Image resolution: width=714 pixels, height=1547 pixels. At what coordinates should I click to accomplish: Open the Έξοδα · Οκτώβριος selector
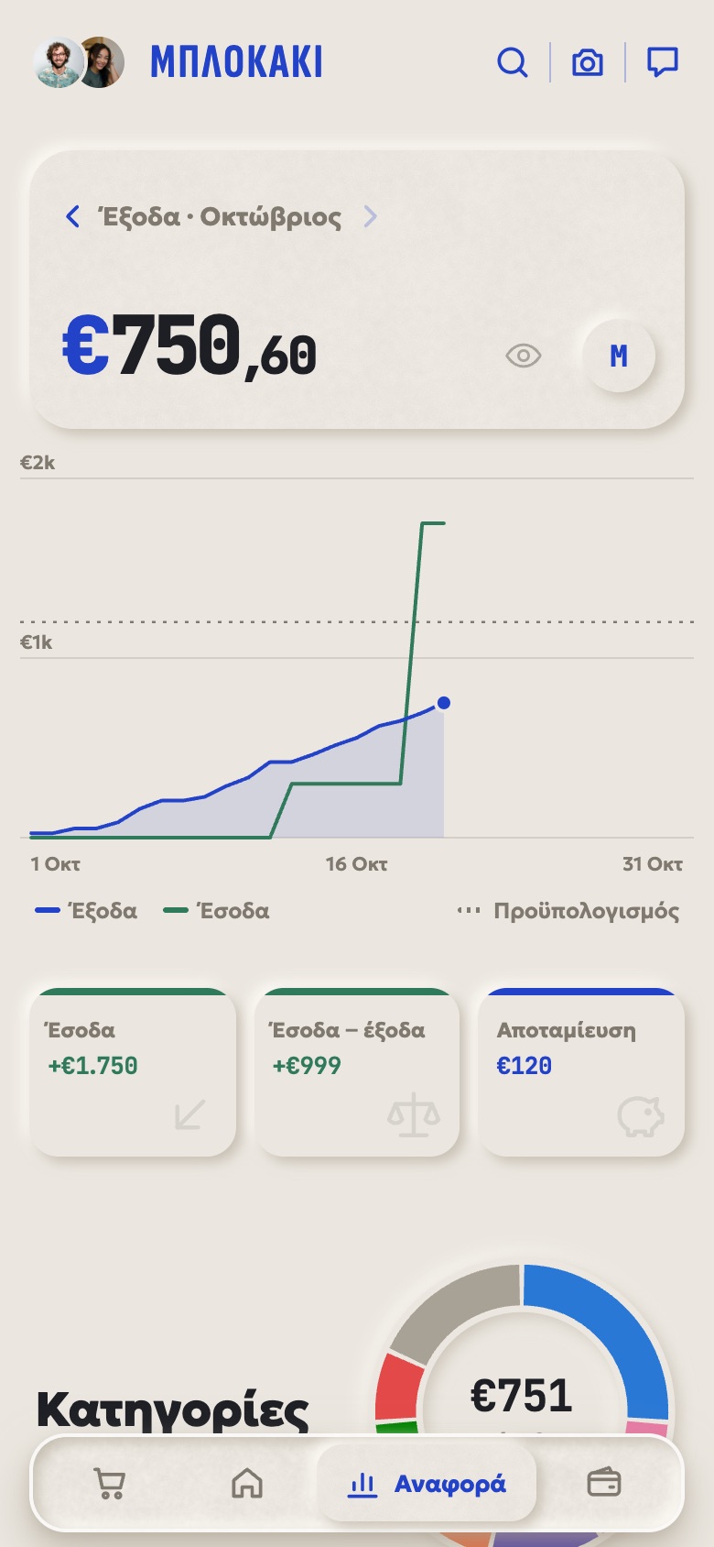220,217
